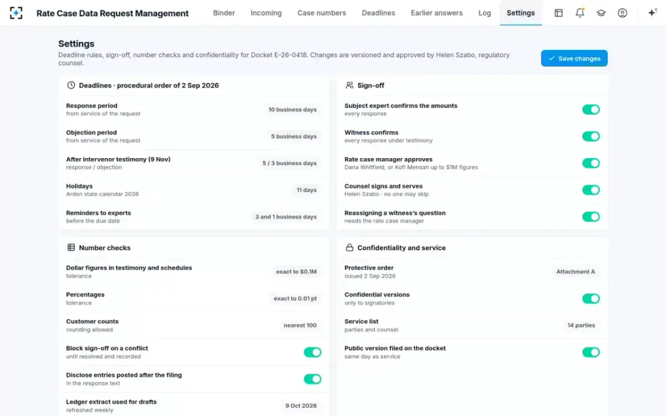Click Save changes button
666x416 pixels.
pyautogui.click(x=574, y=58)
